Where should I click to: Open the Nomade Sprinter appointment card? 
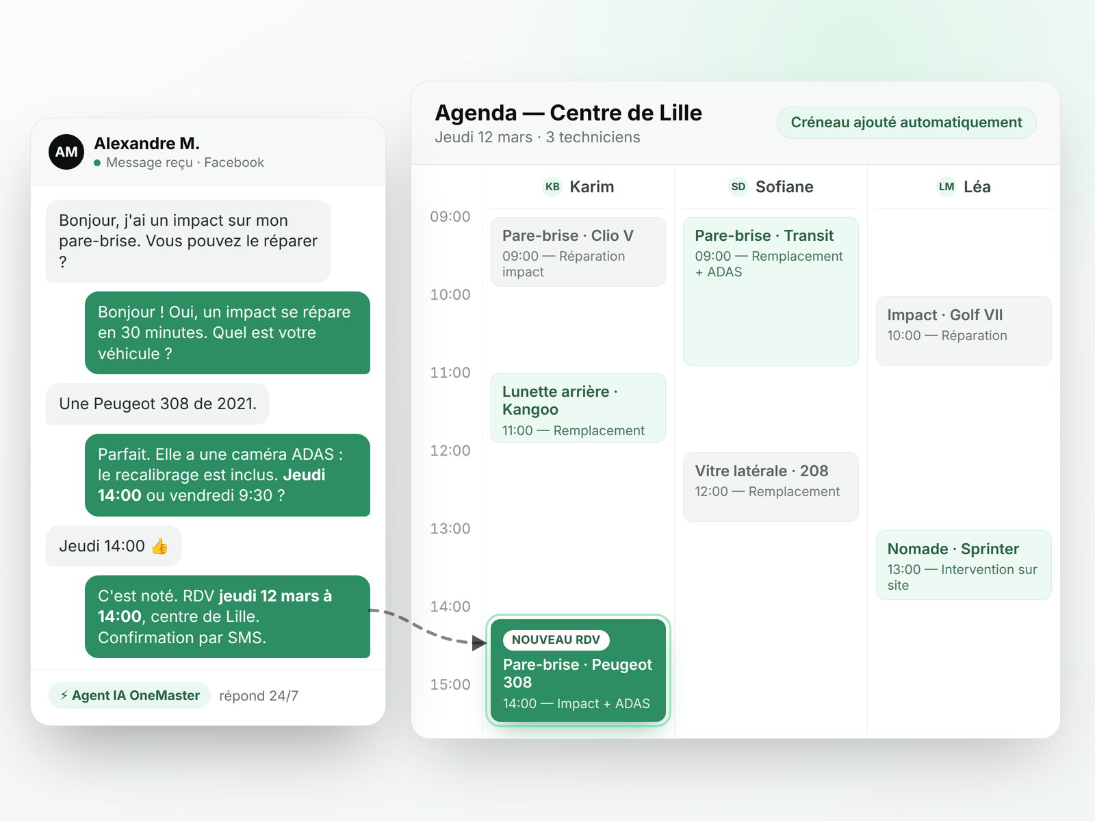[964, 565]
